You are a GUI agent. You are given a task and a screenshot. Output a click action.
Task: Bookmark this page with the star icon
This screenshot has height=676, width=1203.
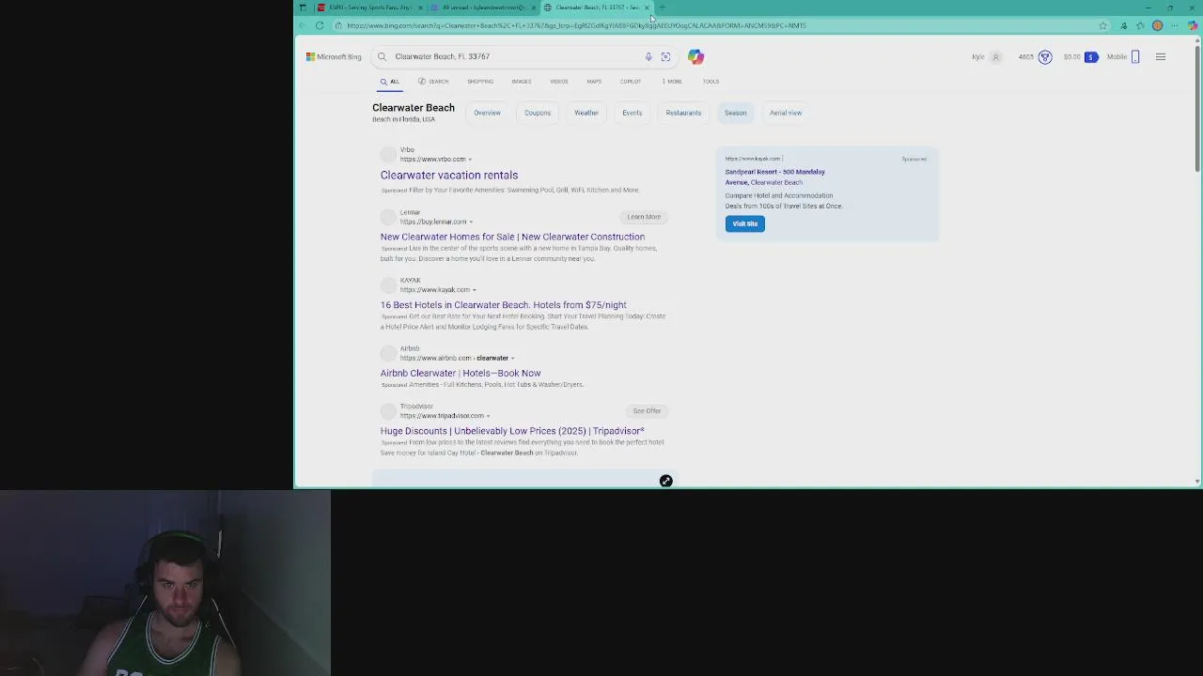[x=1102, y=25]
